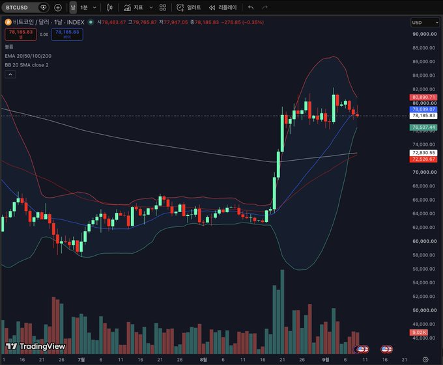Screen dimensions: 443x365
Task: Click the 78,185.83 current price label
Action: pos(423,116)
